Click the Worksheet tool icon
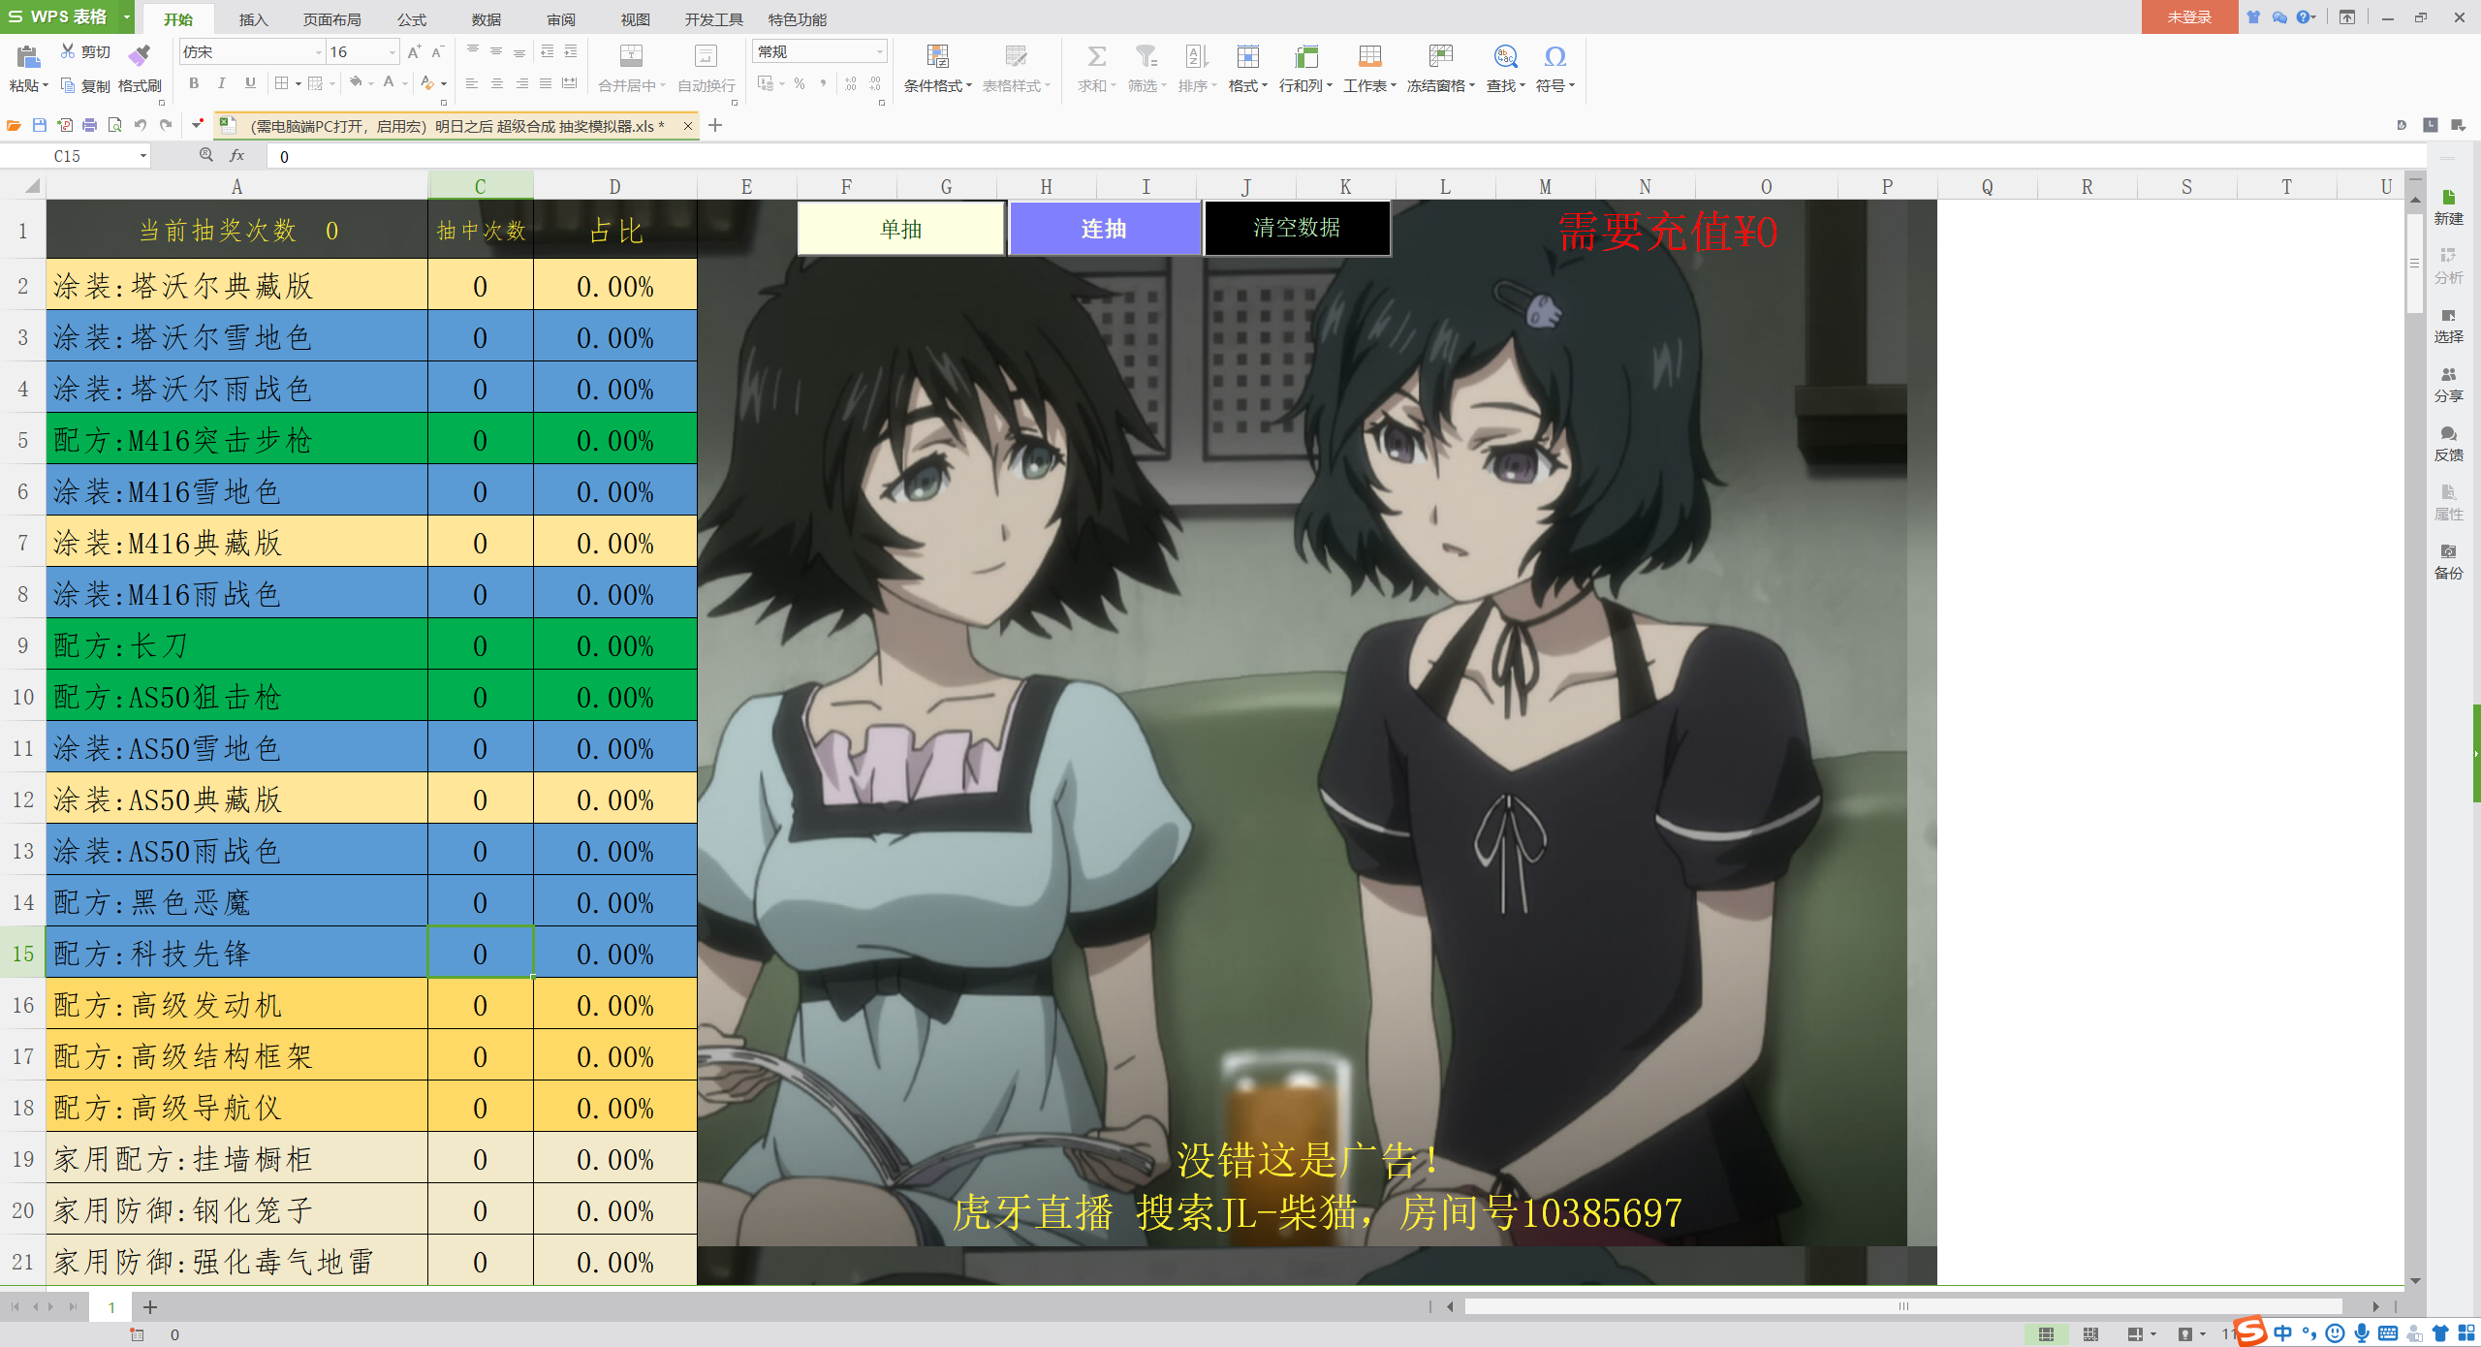This screenshot has width=2481, height=1347. click(x=1369, y=55)
